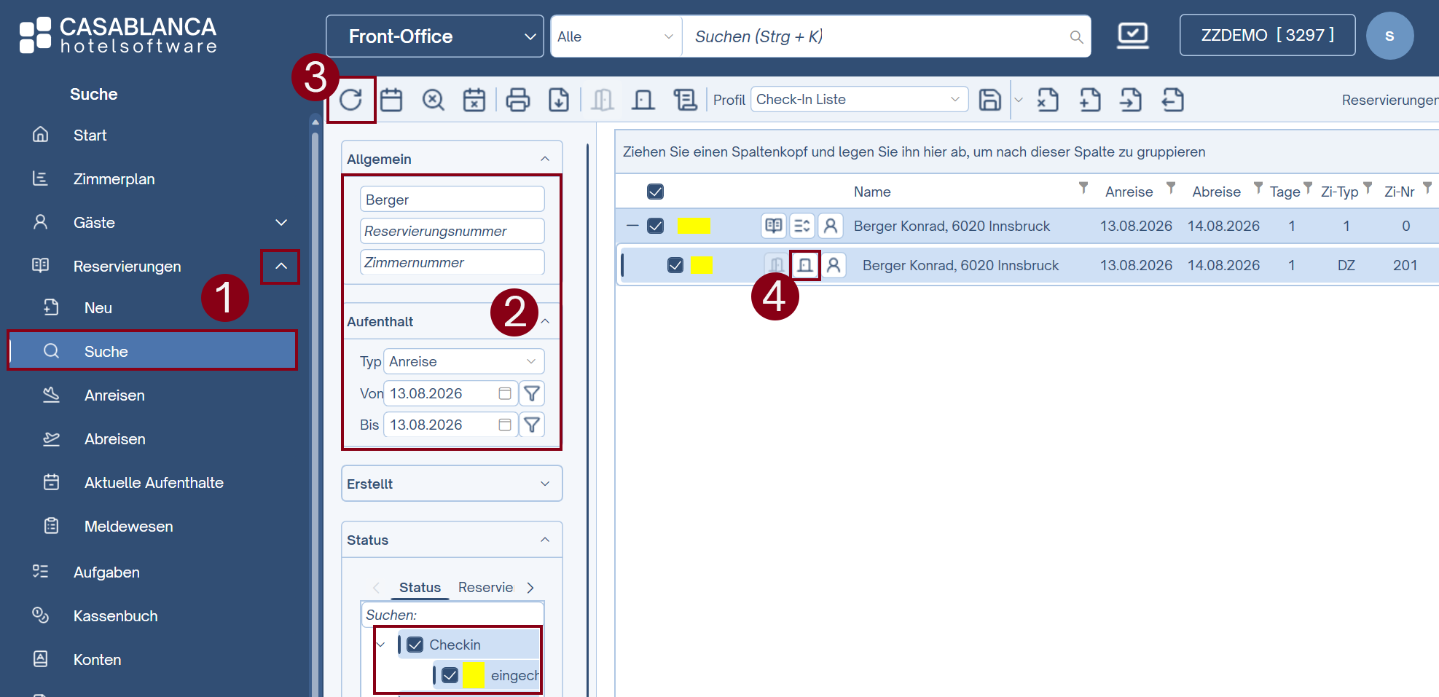Click the Von date filter funnel icon

532,393
